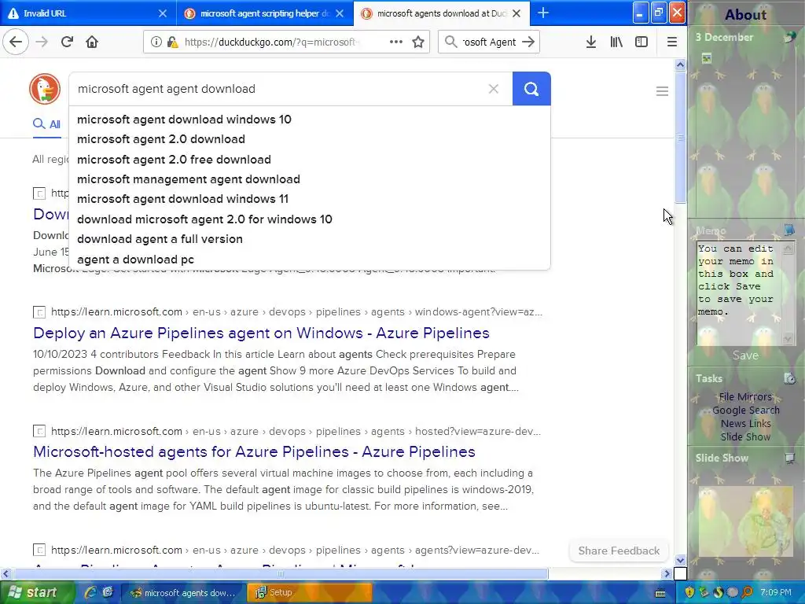Show site information via the address bar info icon
The image size is (805, 604).
tap(156, 42)
